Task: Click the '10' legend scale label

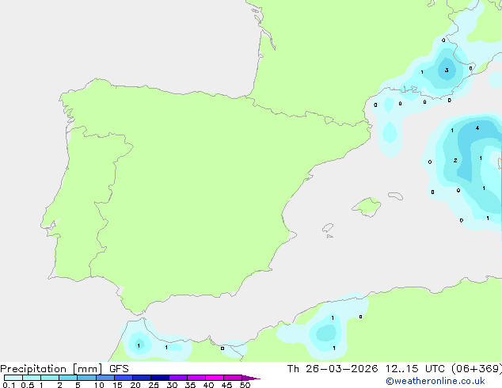Action: pyautogui.click(x=99, y=385)
